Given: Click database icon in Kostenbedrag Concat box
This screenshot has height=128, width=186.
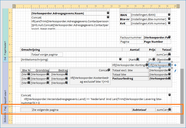Looking at the screenshot, I should click(x=108, y=70).
